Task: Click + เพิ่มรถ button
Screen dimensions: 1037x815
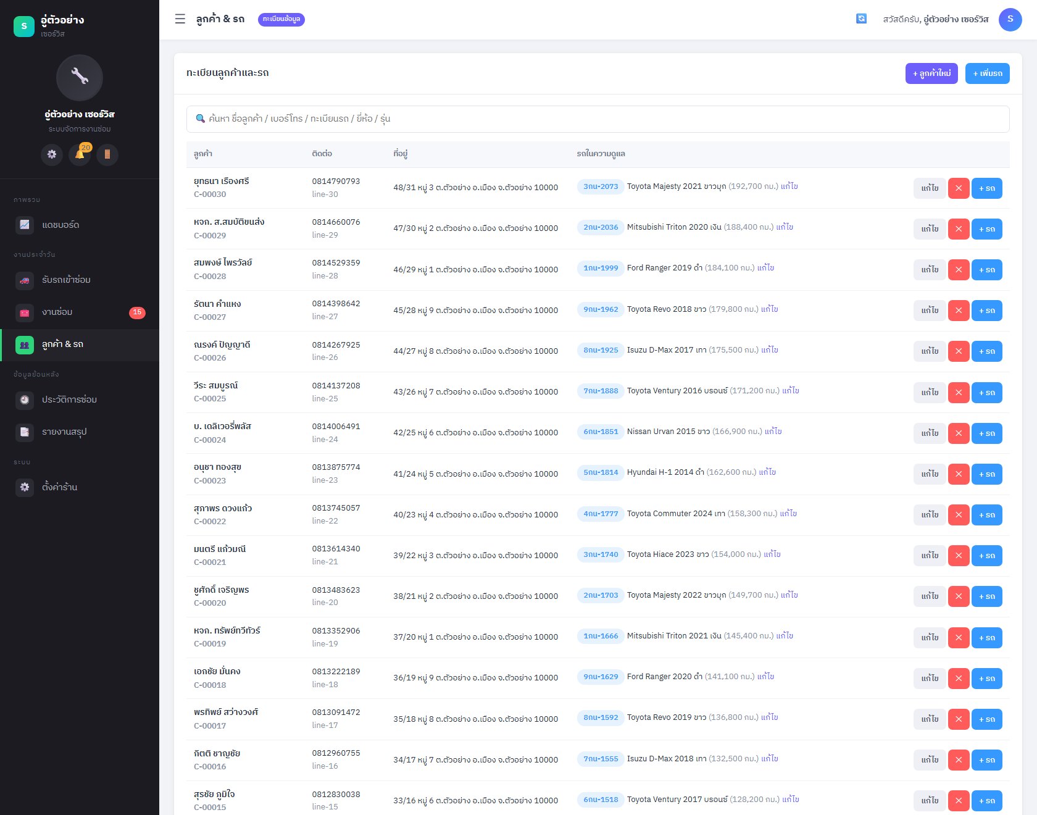Action: click(988, 73)
